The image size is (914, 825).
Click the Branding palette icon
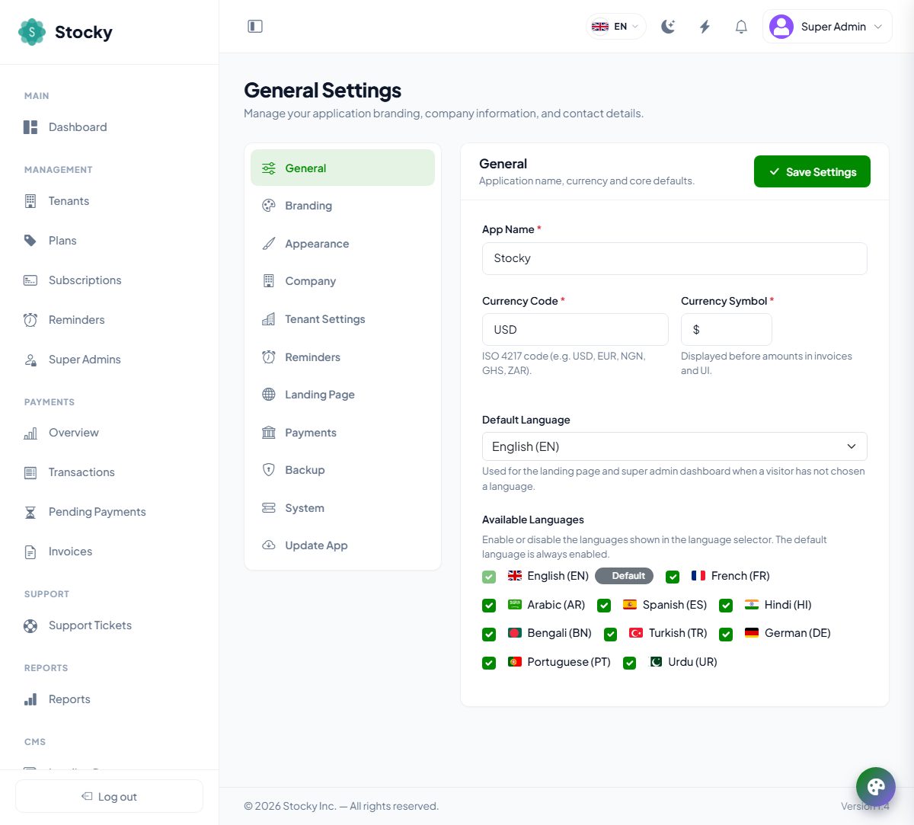269,206
